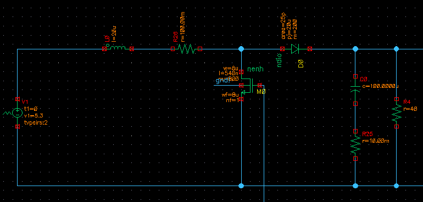The width and height of the screenshot is (423, 202).
Task: Click the area=25p diode parameter
Action: [x=284, y=26]
